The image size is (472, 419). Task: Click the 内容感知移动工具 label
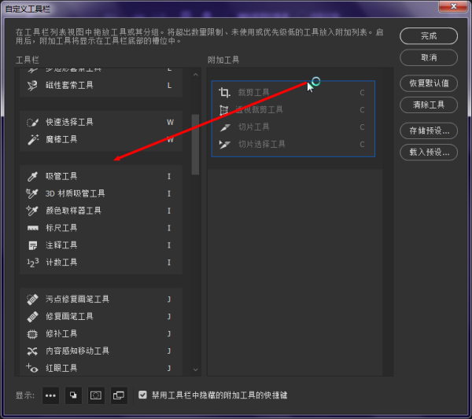(77, 351)
